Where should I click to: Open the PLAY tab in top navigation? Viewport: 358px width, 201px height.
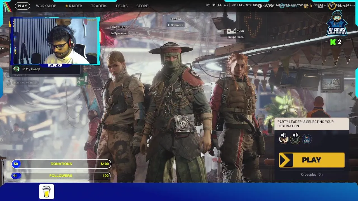tap(22, 6)
